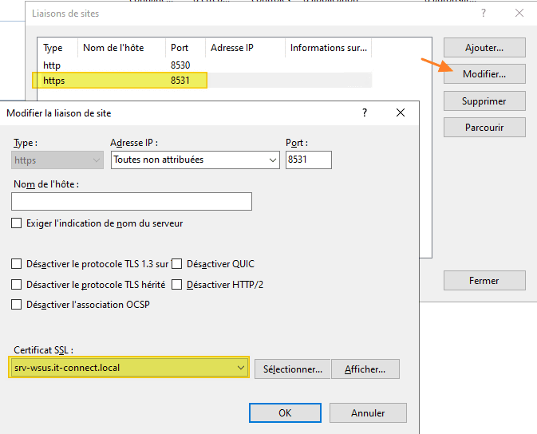Select the http binding on port 8530
Screen dimensions: 537x434
(x=120, y=65)
